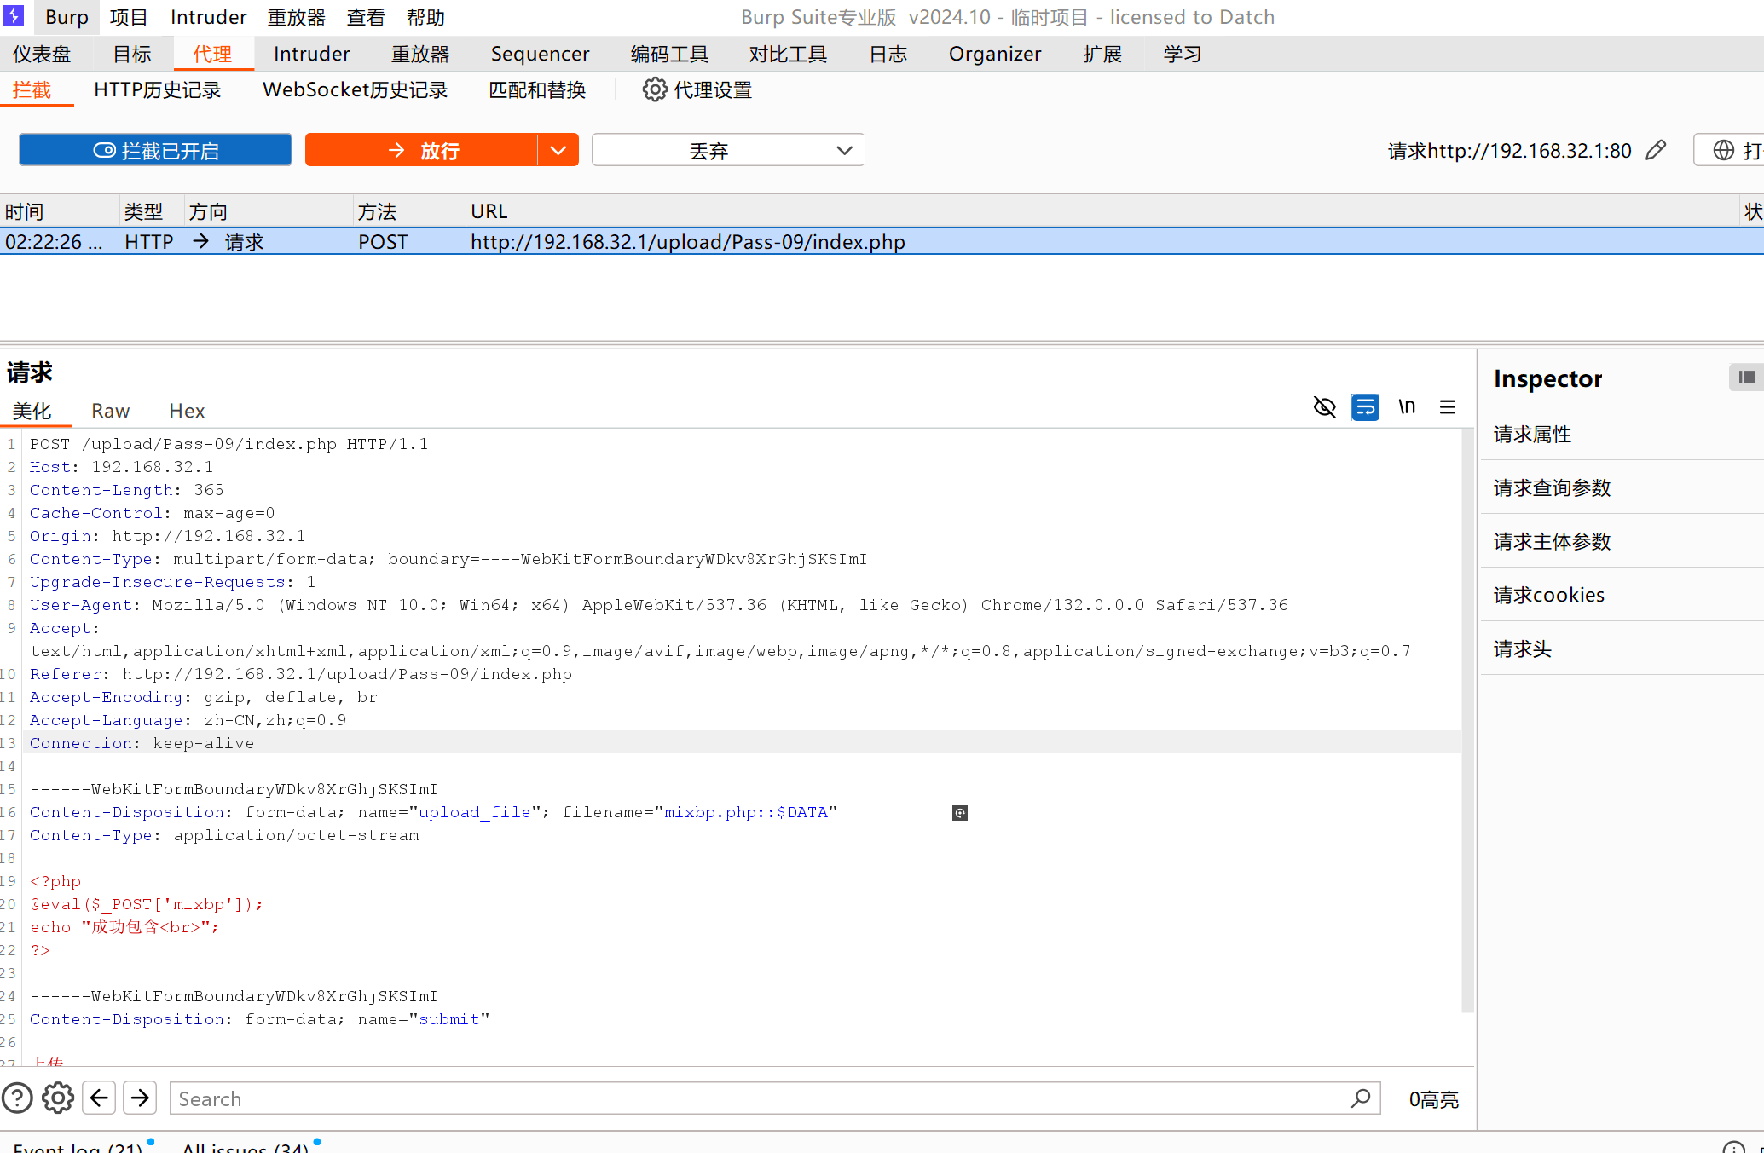Viewport: 1764px width, 1153px height.
Task: Open proxy settings gear icon
Action: (655, 89)
